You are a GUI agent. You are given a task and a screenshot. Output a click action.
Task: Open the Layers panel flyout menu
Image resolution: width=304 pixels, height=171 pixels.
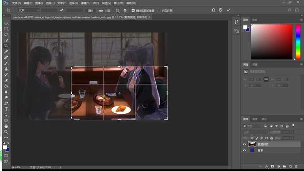(x=301, y=119)
